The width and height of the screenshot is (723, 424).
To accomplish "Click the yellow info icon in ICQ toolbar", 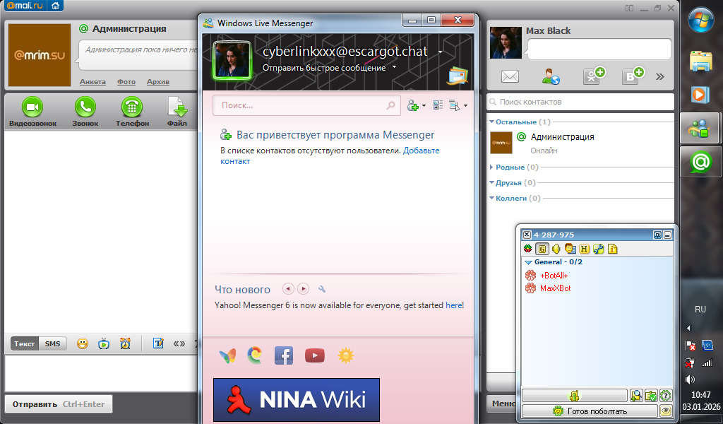I will click(x=612, y=249).
